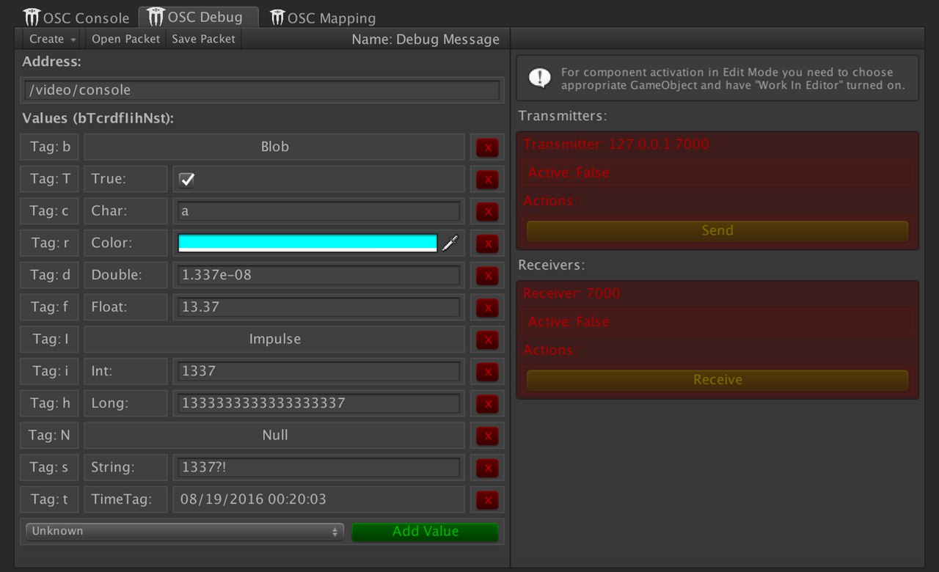
Task: Open the cyan color swatch picker
Action: (307, 243)
